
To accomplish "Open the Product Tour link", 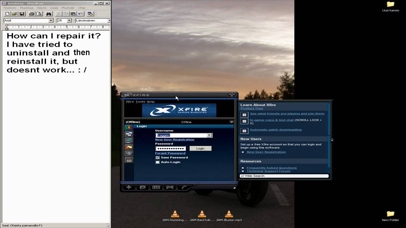I will coord(252,108).
